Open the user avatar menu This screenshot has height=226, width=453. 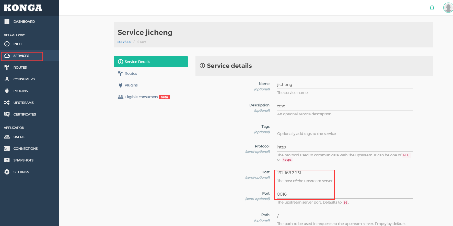pos(448,8)
